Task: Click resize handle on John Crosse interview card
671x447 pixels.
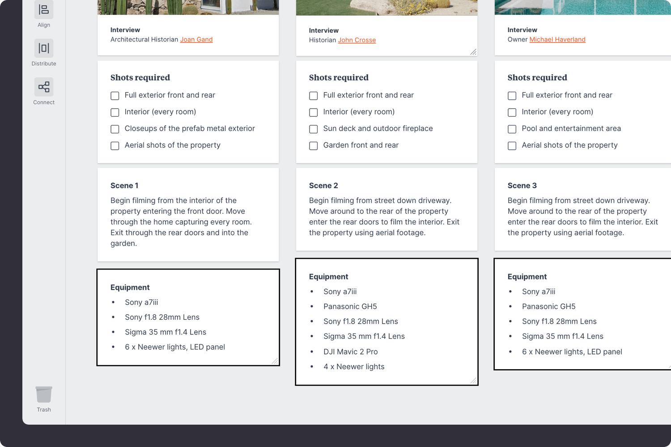Action: pos(473,52)
